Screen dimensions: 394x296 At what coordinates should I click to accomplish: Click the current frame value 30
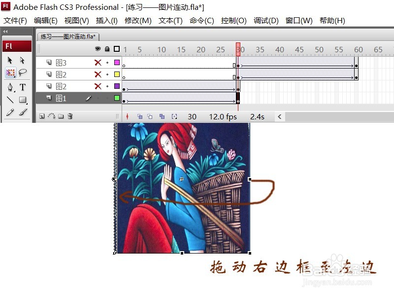192,116
